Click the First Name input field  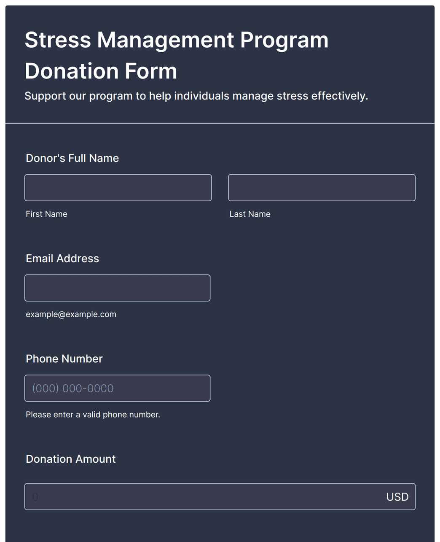[x=118, y=188]
